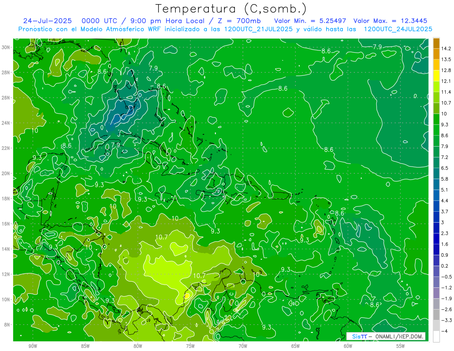
Task: Click the 13.5 value on color scale
Action: [x=446, y=59]
